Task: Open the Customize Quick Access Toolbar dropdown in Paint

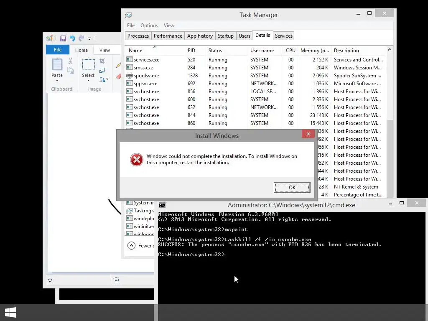Action: click(89, 39)
